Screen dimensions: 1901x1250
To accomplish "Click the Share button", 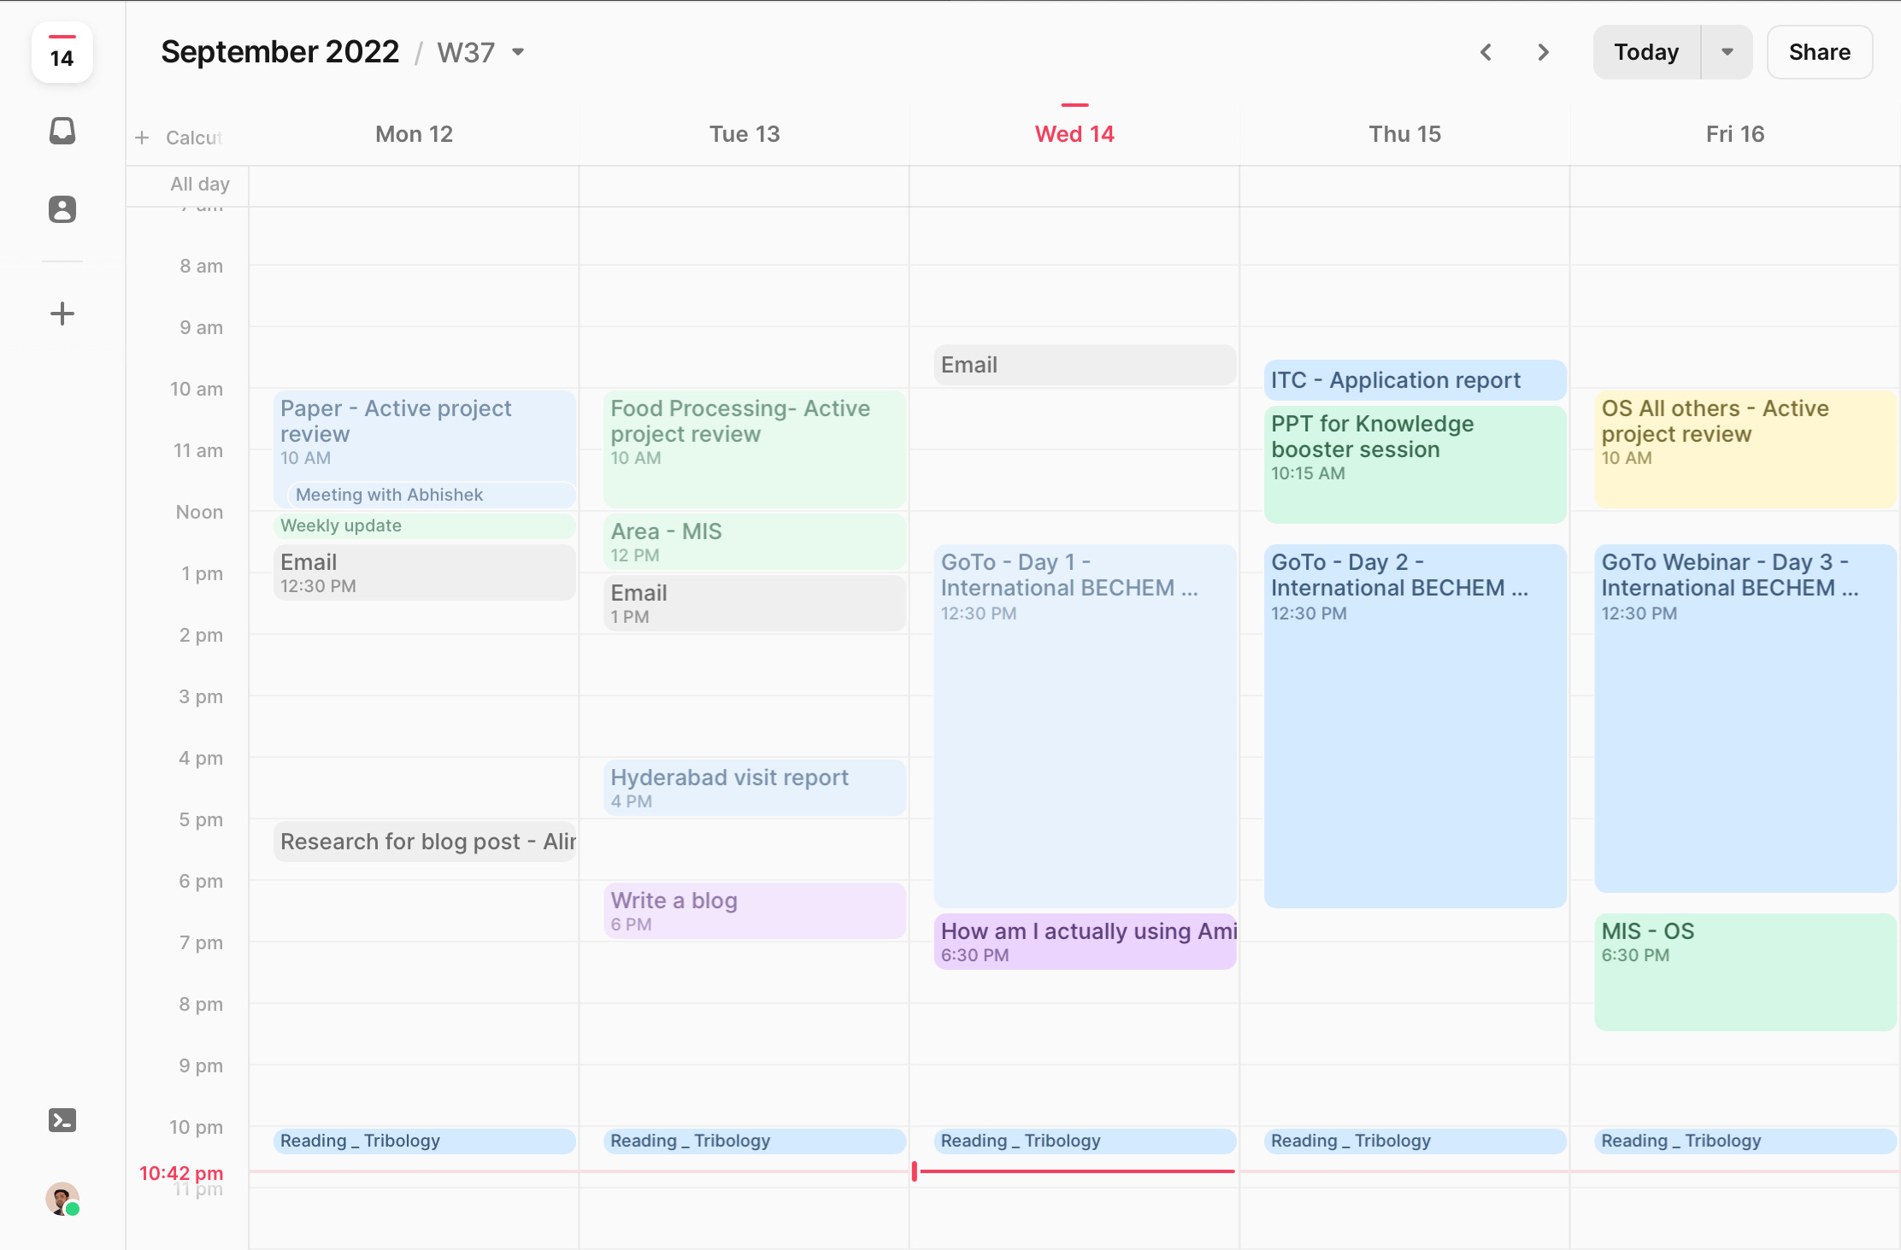I will point(1819,52).
